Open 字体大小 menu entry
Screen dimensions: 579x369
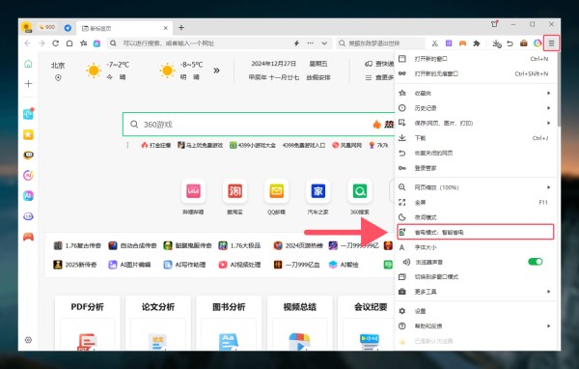(x=476, y=247)
